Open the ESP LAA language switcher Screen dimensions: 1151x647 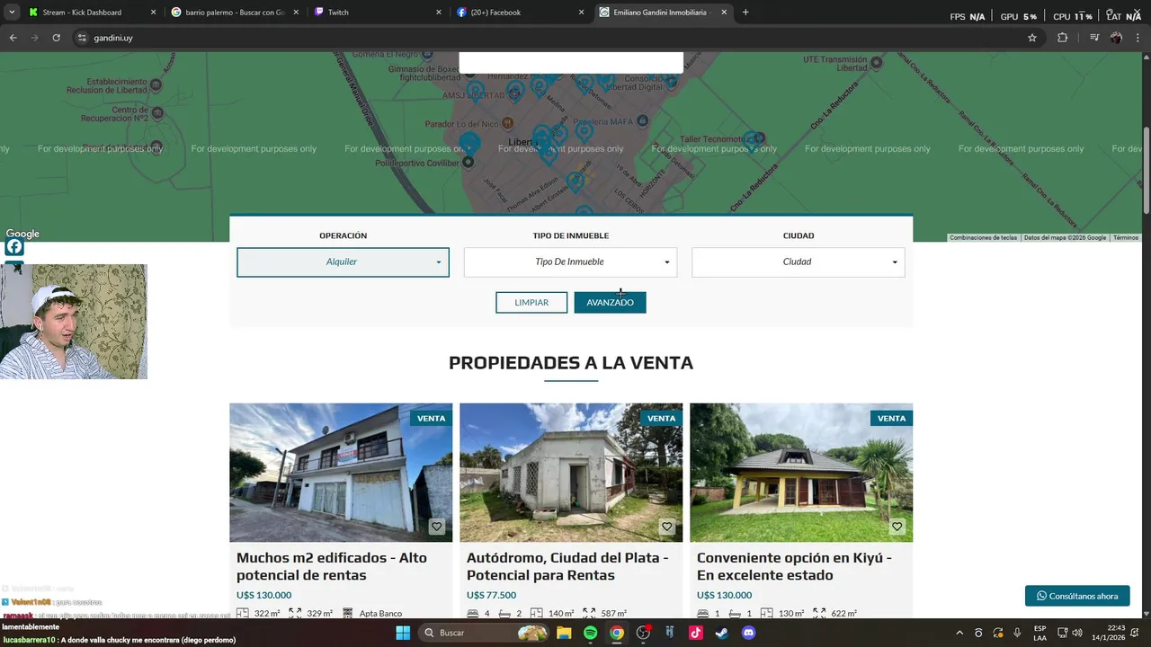point(1039,633)
